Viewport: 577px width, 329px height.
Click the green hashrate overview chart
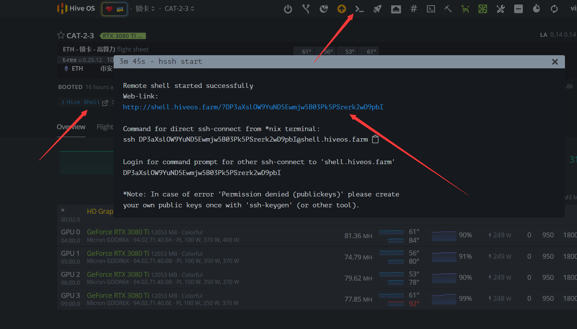pos(87,163)
